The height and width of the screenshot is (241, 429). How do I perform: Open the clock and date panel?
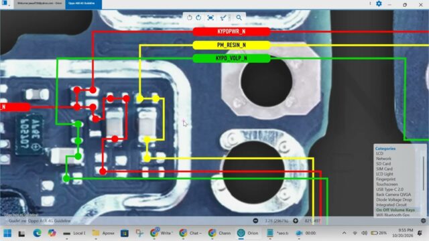[x=402, y=233]
